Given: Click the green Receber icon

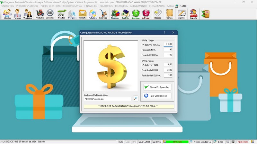Looking at the screenshot, I should 136,14.
